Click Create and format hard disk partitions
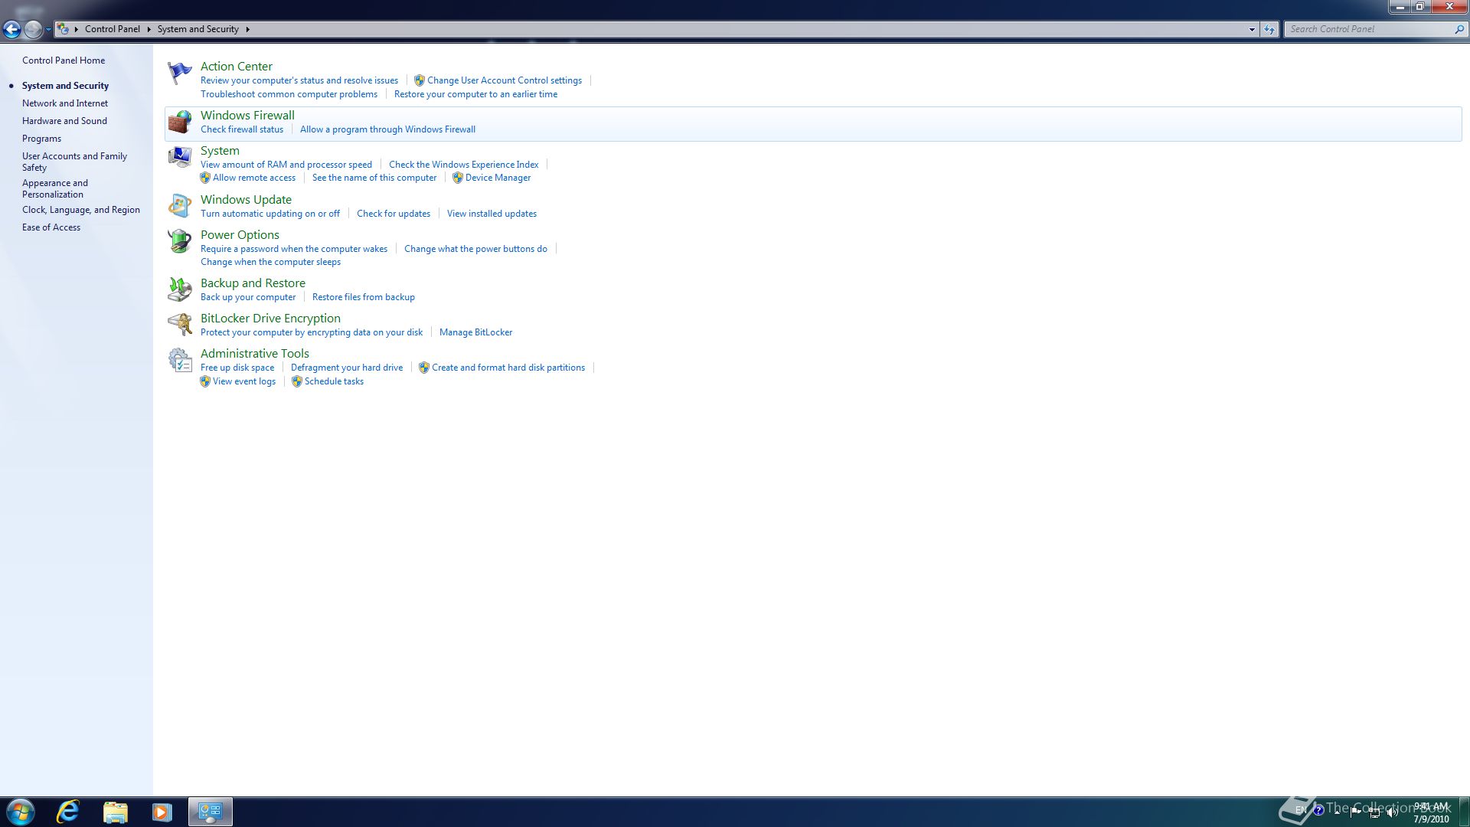The image size is (1470, 827). coord(508,368)
